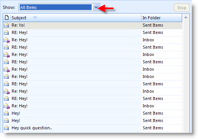Sort by the In Folder column header

tap(162, 18)
